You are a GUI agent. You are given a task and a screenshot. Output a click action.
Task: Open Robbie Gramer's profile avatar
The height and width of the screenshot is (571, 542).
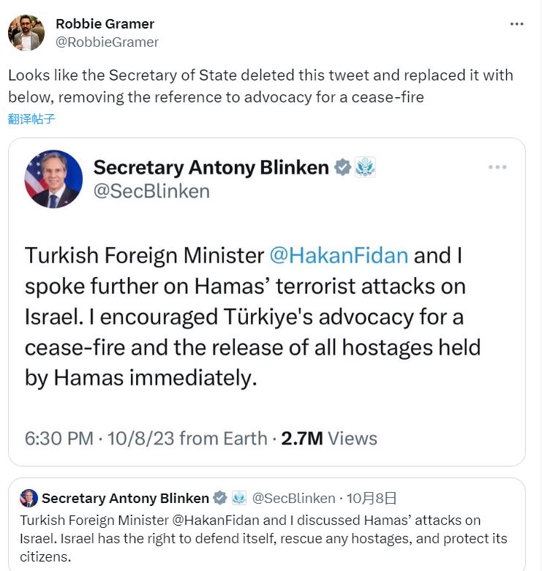26,33
